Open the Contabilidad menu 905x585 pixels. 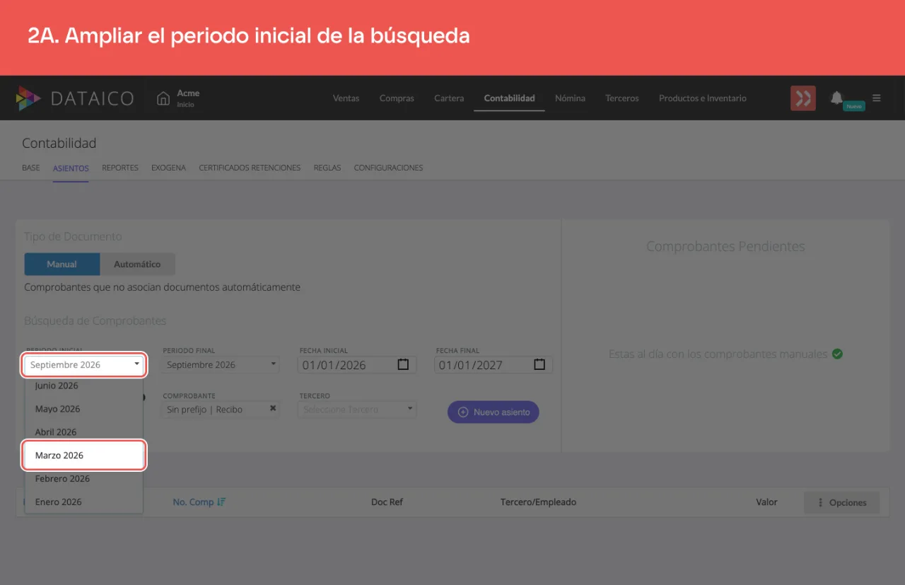click(510, 98)
